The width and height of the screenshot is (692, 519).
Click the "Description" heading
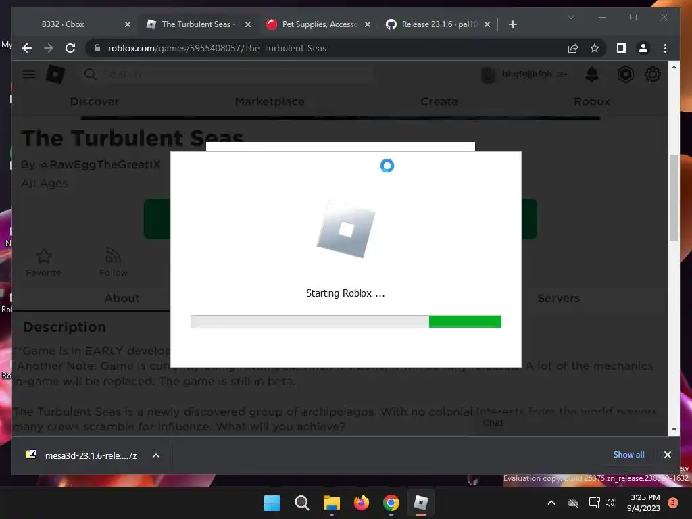tap(64, 327)
